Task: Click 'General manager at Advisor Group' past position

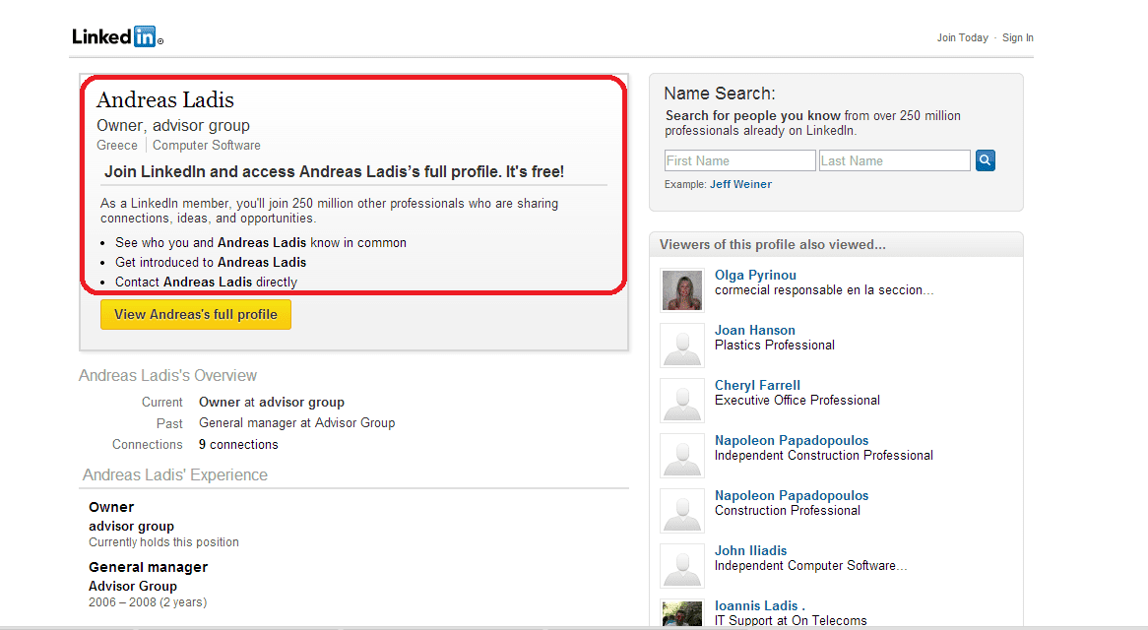Action: pos(296,423)
